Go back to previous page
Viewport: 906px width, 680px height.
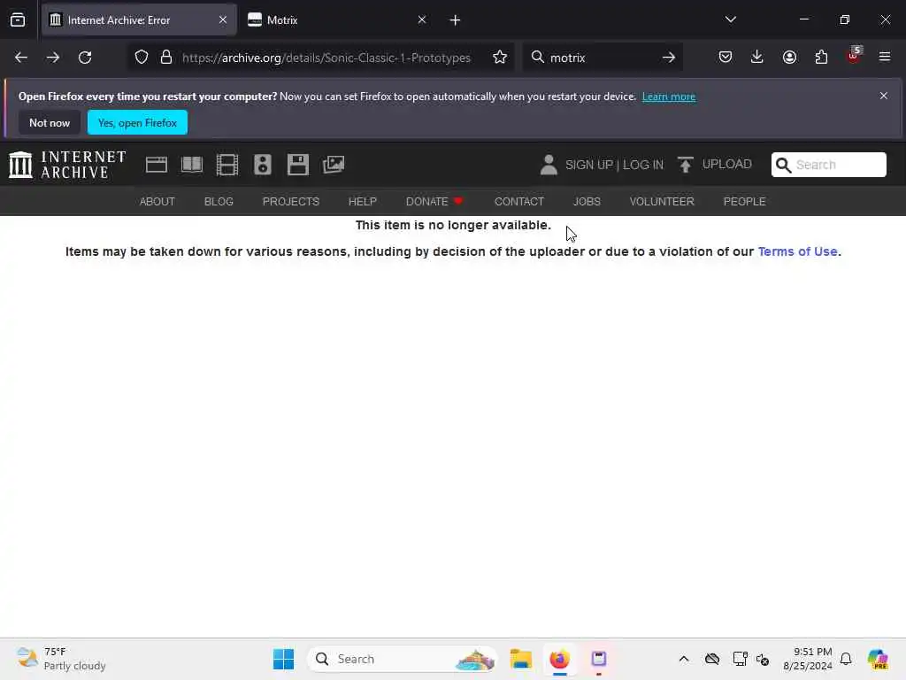(21, 58)
